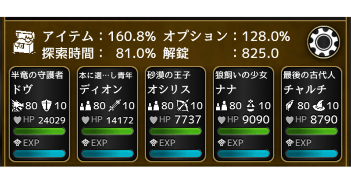Click the green HP bar for オシリス
The width and height of the screenshot is (351, 183).
tap(175, 131)
